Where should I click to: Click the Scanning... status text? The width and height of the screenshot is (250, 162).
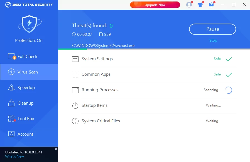click(212, 90)
